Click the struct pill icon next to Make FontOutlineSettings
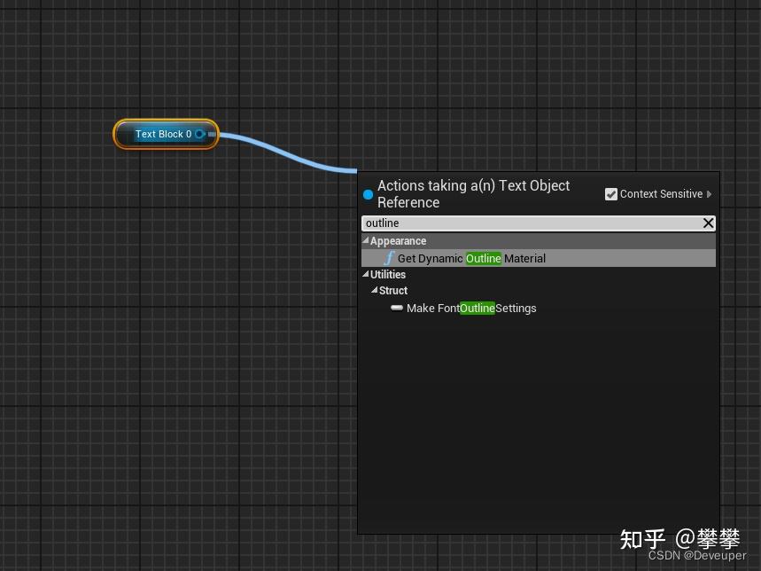761x571 pixels. [x=396, y=308]
